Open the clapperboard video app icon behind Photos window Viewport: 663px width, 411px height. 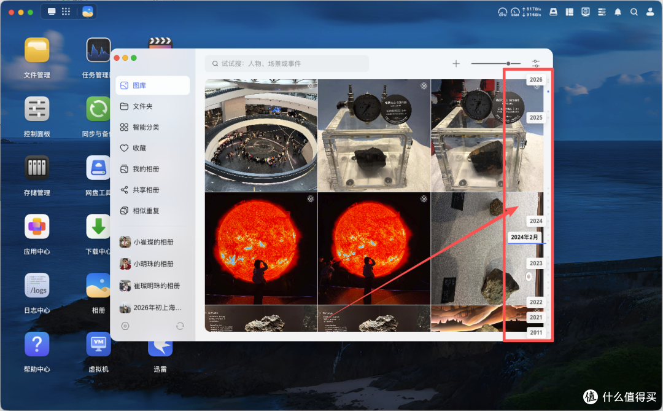[160, 43]
